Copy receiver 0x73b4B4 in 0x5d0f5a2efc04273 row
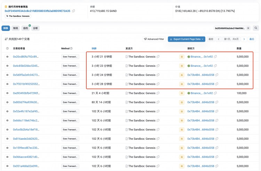 pyautogui.click(x=217, y=75)
